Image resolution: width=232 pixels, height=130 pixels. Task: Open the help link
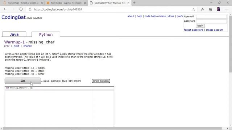[139, 16]
